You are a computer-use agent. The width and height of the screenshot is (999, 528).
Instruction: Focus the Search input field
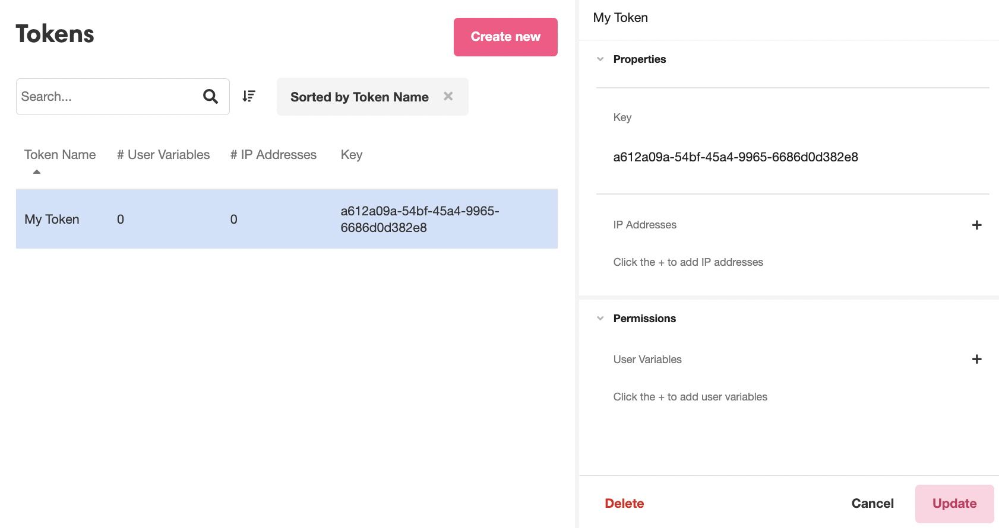pyautogui.click(x=107, y=97)
